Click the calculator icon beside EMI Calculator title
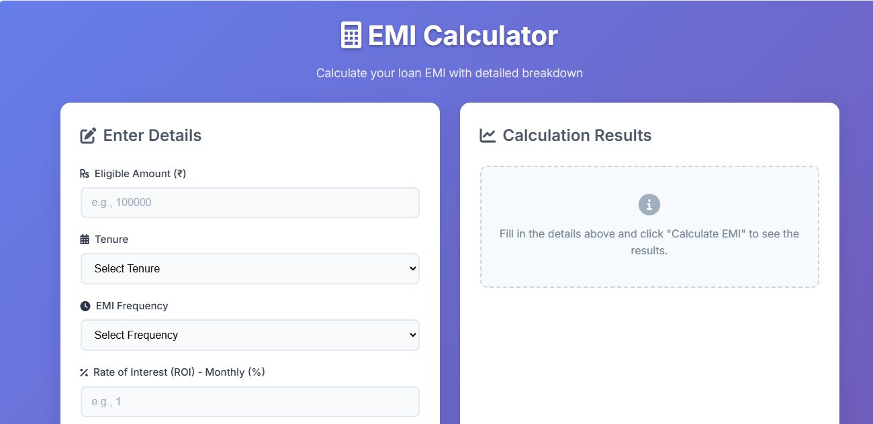The image size is (873, 424). 351,35
